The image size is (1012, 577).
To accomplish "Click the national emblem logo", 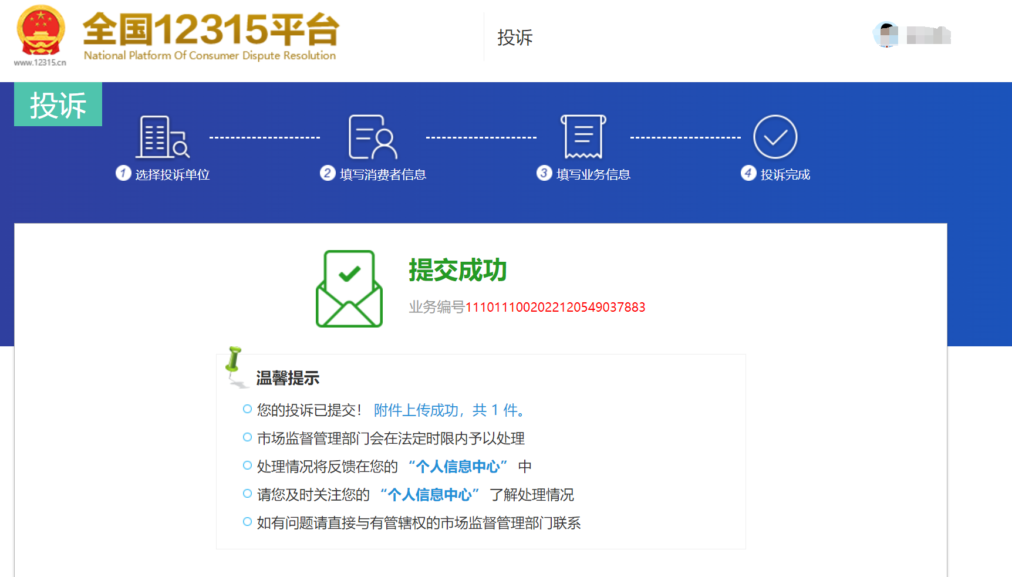I will pos(41,31).
